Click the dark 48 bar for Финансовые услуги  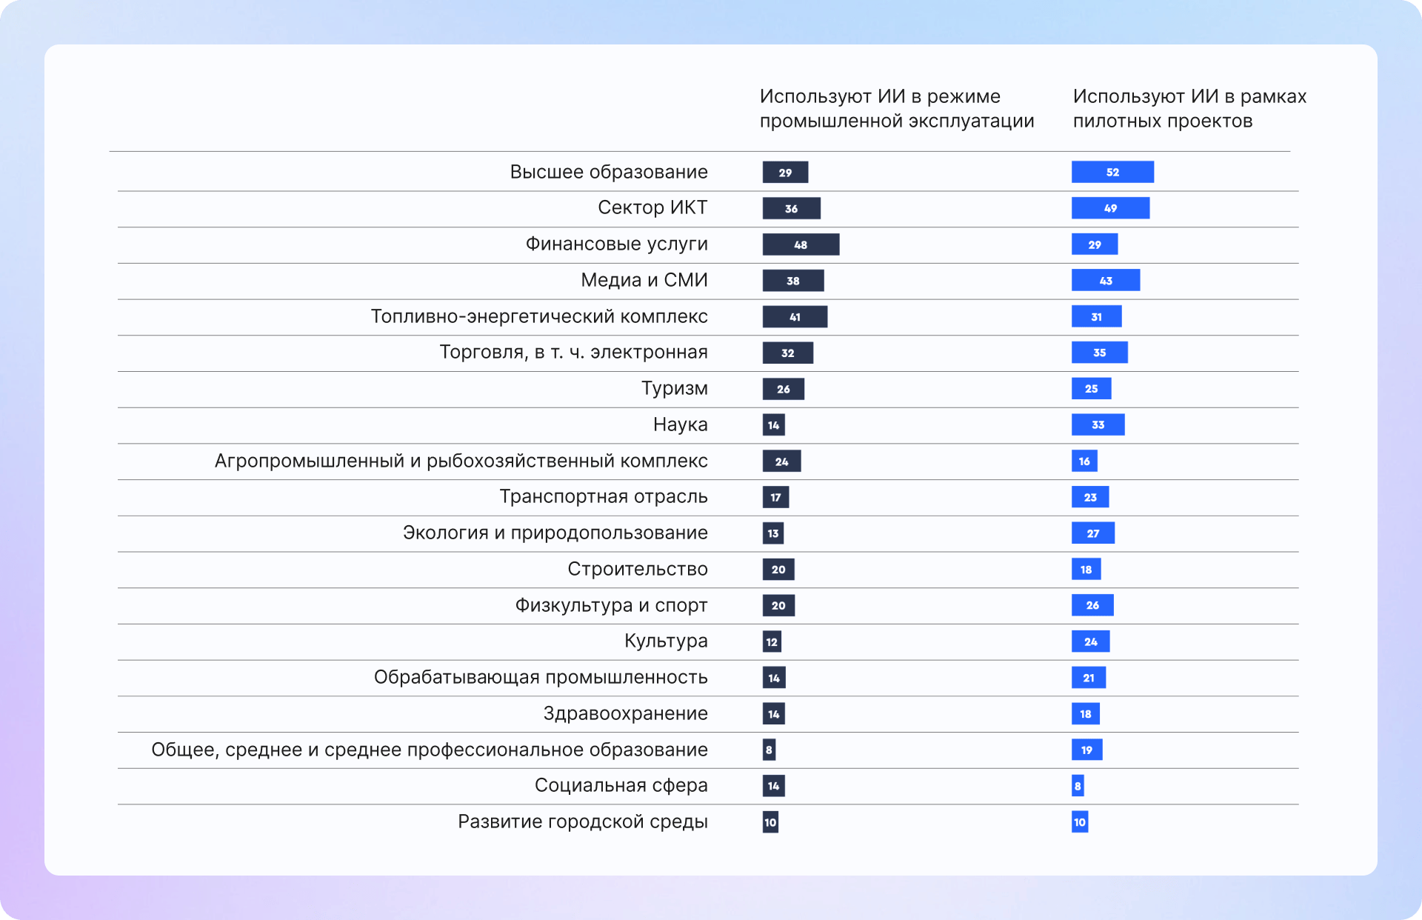pos(801,244)
